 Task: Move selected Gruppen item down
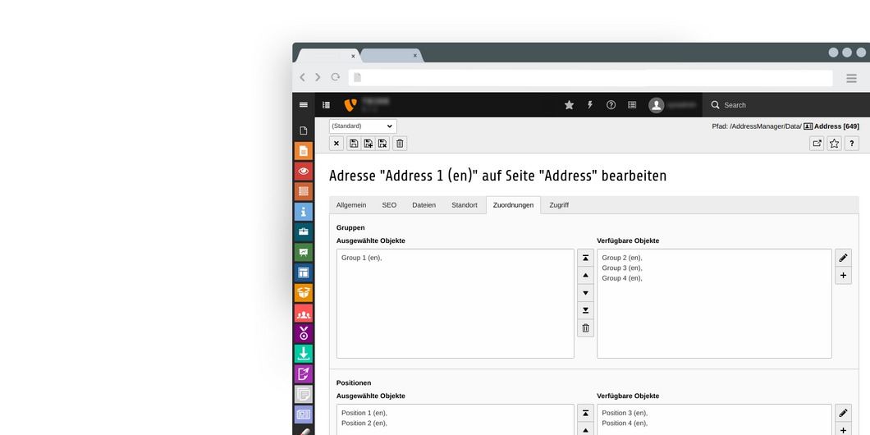point(585,292)
